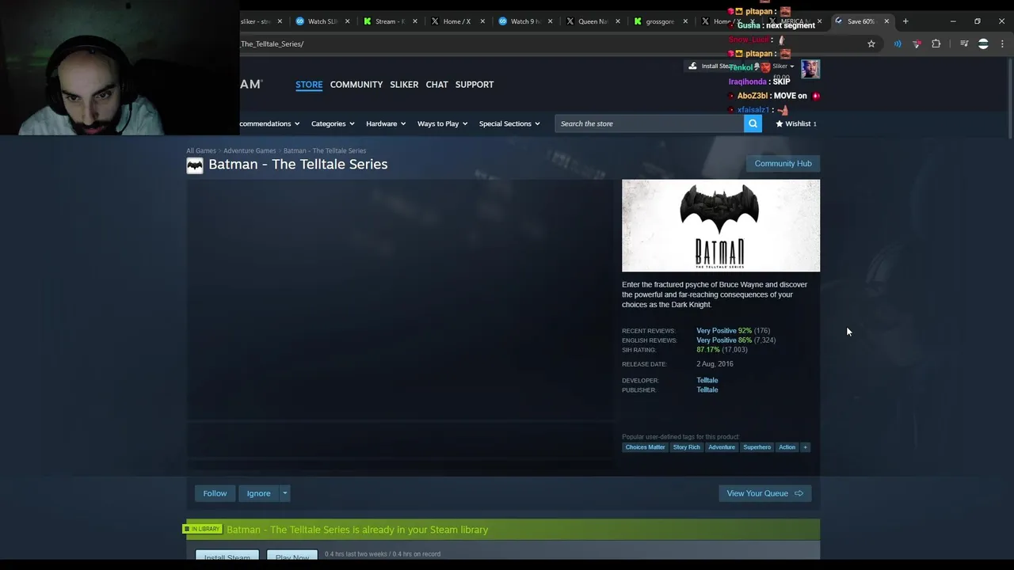Follow Batman - The Telltale Series
1014x570 pixels.
(215, 493)
